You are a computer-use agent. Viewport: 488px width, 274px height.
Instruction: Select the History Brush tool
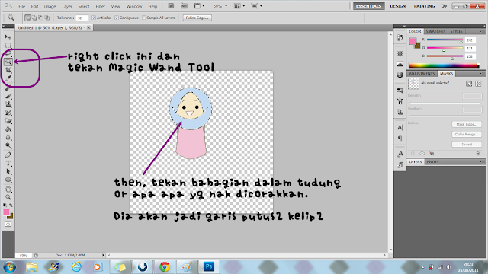pyautogui.click(x=8, y=113)
